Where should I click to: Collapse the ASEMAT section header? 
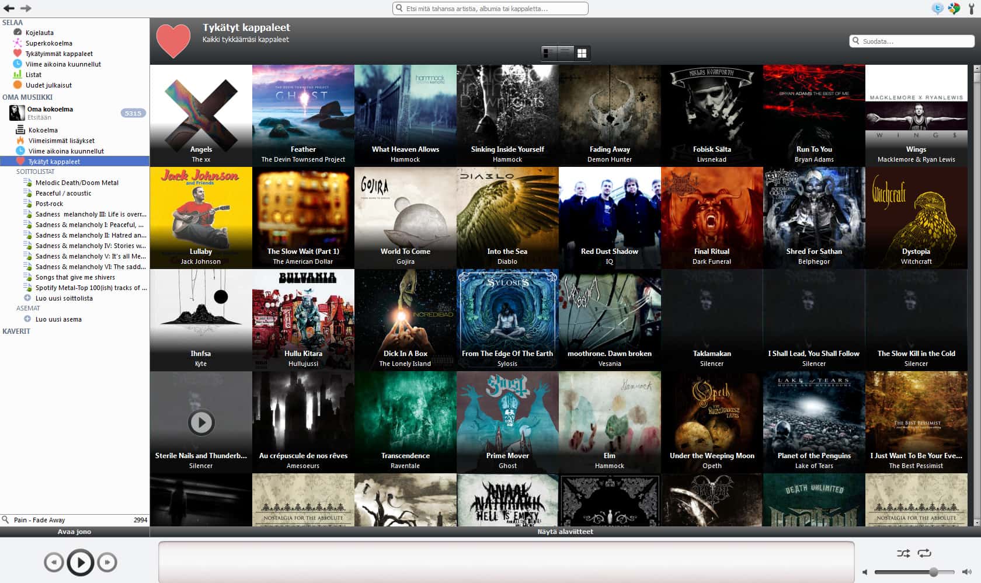(x=28, y=308)
